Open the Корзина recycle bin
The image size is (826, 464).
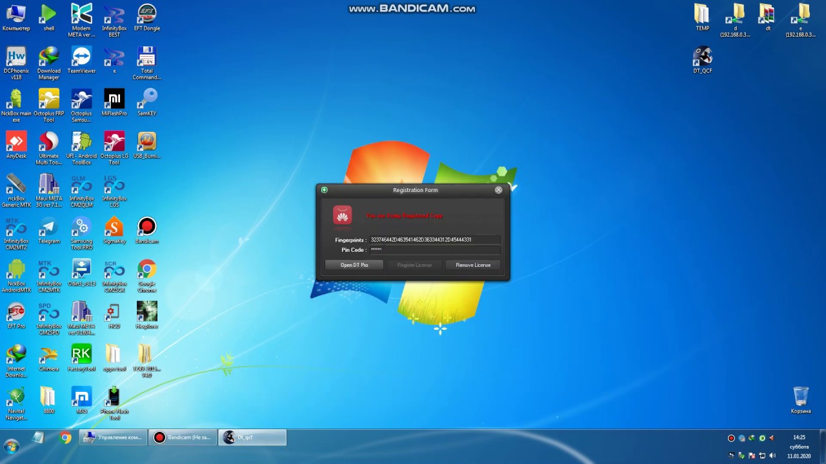point(801,400)
